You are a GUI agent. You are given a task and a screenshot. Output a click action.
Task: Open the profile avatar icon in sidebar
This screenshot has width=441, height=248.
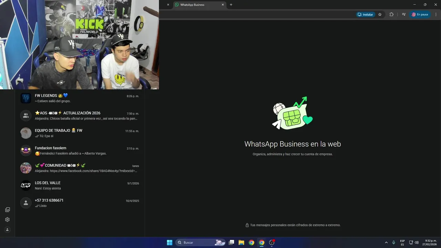click(7, 229)
